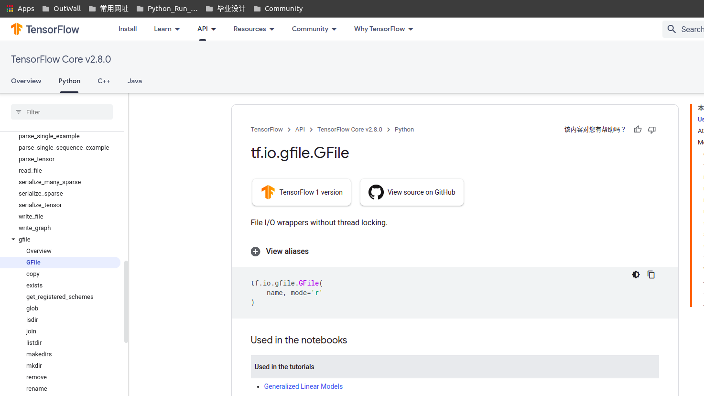Open the Why TensorFlow dropdown
Screen dimensions: 704x396
click(383, 29)
